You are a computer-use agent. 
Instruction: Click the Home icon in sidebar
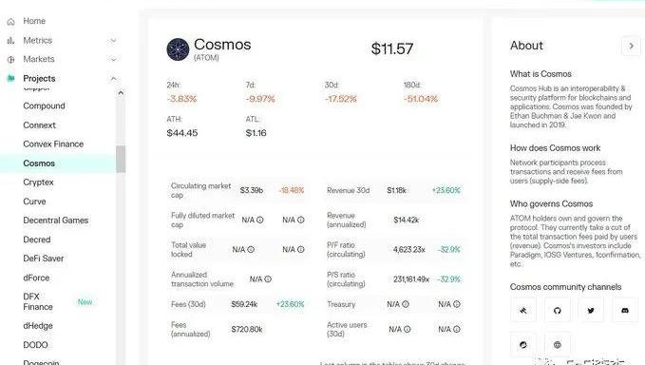click(10, 22)
